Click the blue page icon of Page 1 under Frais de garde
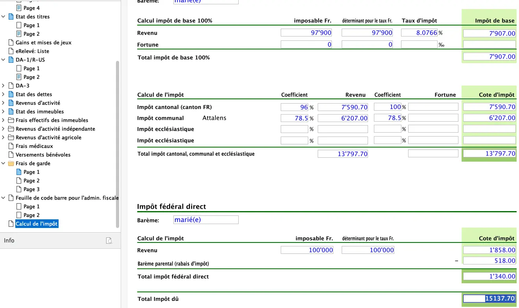The height and width of the screenshot is (308, 519). tap(18, 172)
